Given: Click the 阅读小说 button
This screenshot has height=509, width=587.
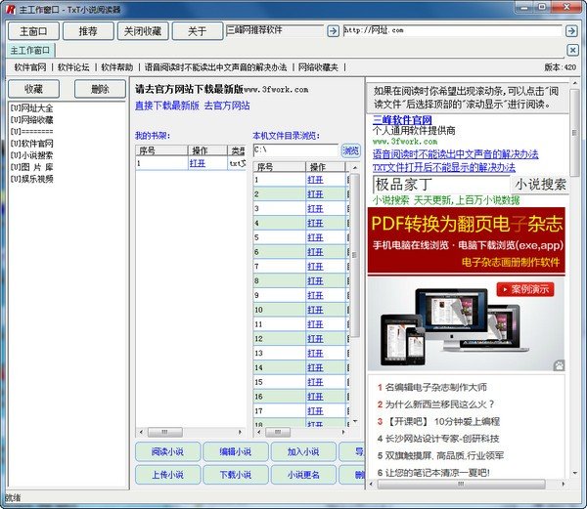Looking at the screenshot, I should (x=167, y=451).
